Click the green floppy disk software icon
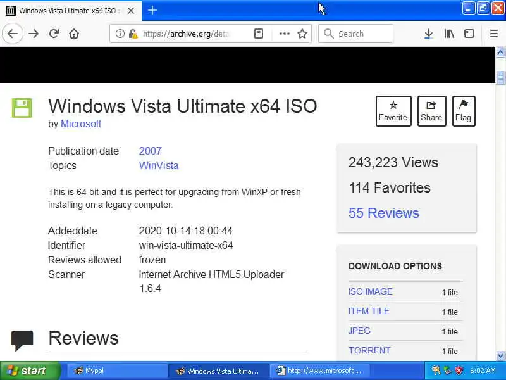 (x=22, y=108)
